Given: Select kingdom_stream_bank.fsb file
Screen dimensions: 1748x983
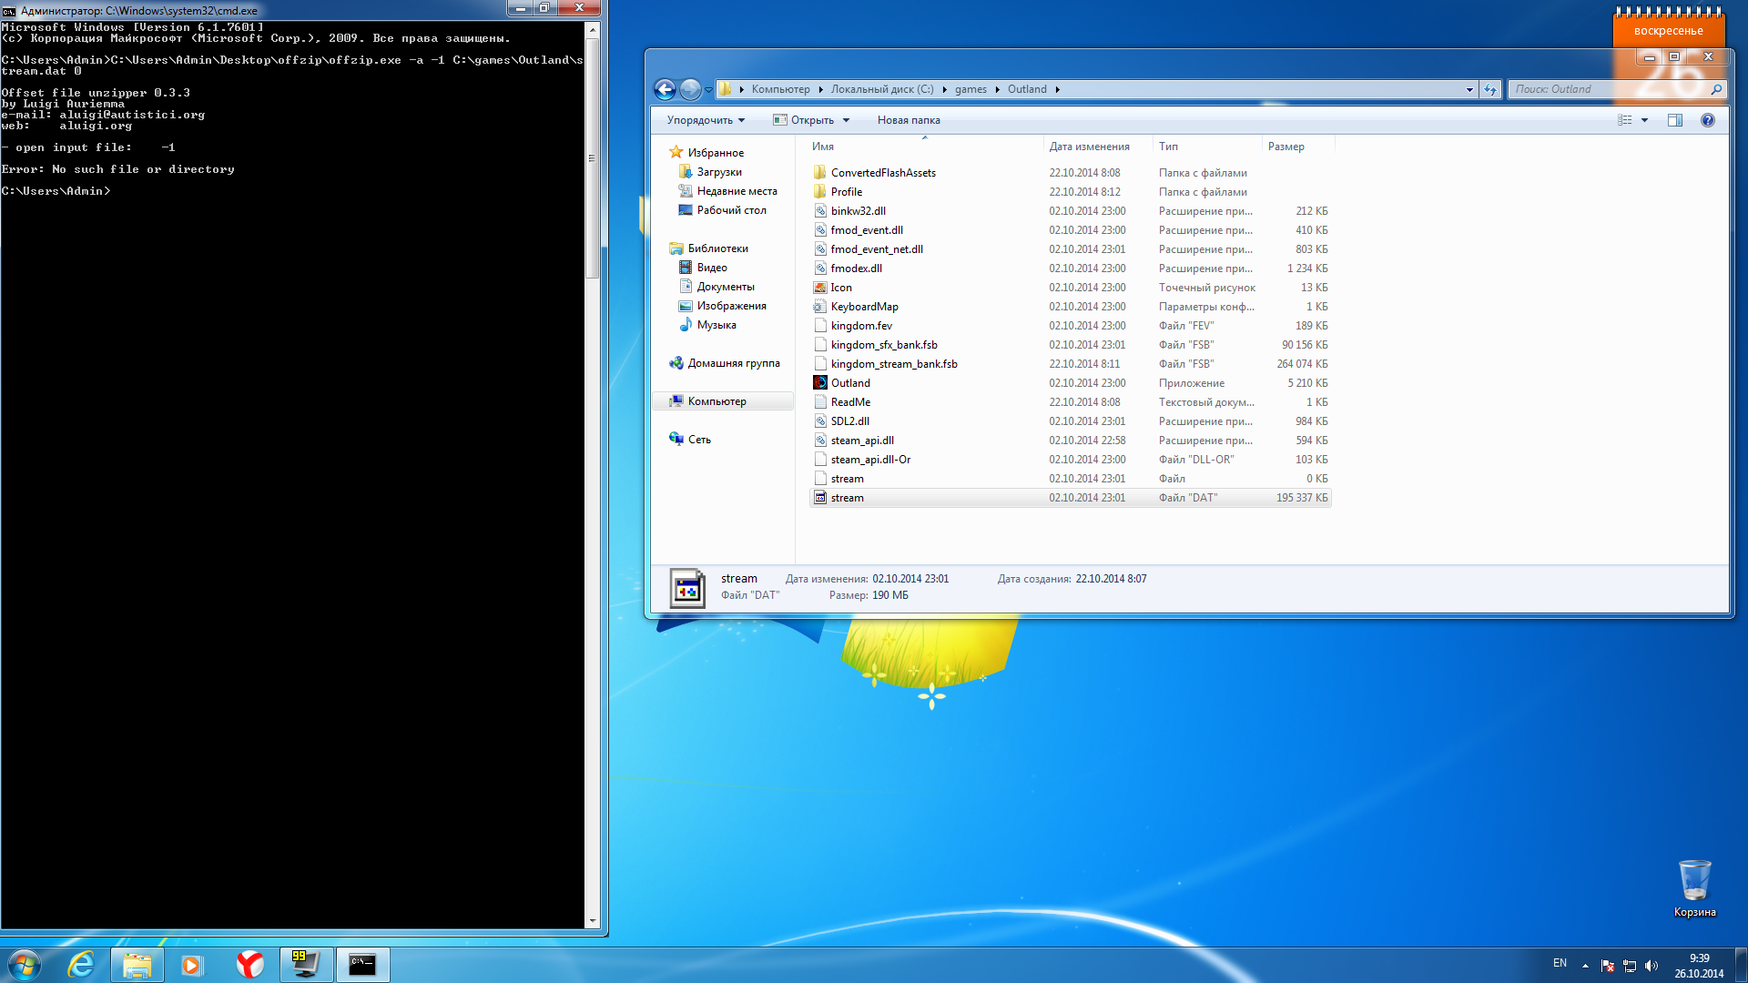Looking at the screenshot, I should point(894,364).
